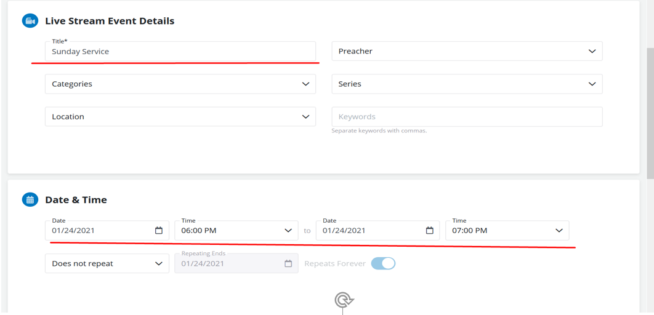Select start time 06:00 PM dropdown

pyautogui.click(x=236, y=231)
